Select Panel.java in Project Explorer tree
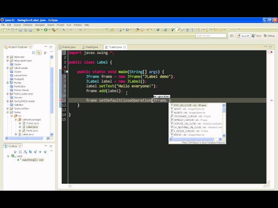 32,131
